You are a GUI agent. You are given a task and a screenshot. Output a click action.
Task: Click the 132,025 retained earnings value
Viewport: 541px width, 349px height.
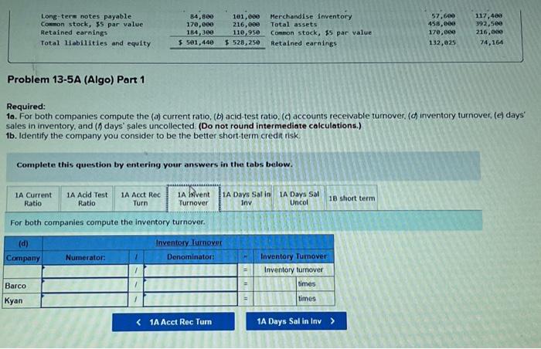click(442, 42)
